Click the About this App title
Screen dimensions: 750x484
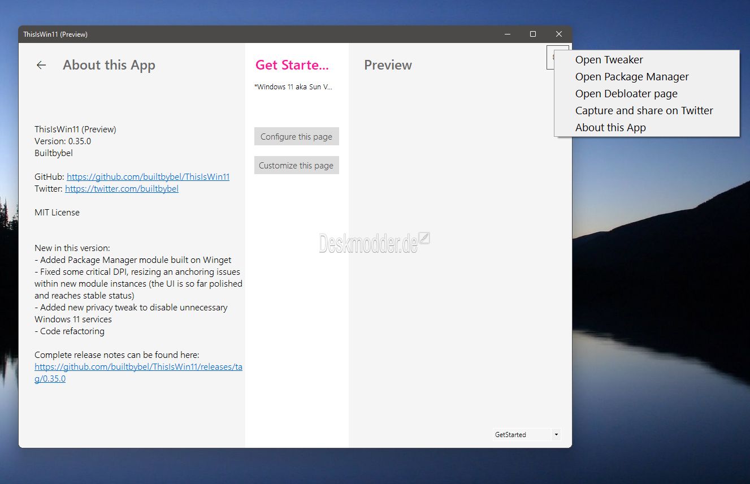[109, 65]
